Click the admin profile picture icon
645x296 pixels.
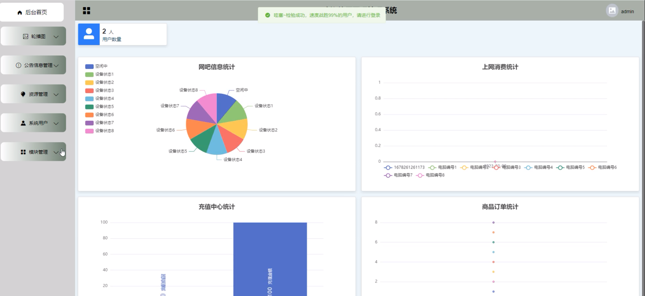tap(612, 10)
